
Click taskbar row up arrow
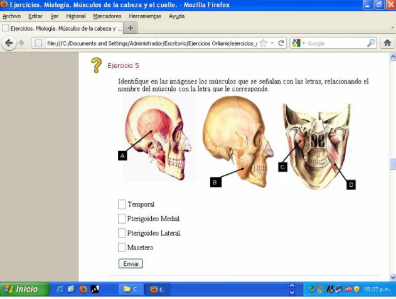pyautogui.click(x=292, y=286)
